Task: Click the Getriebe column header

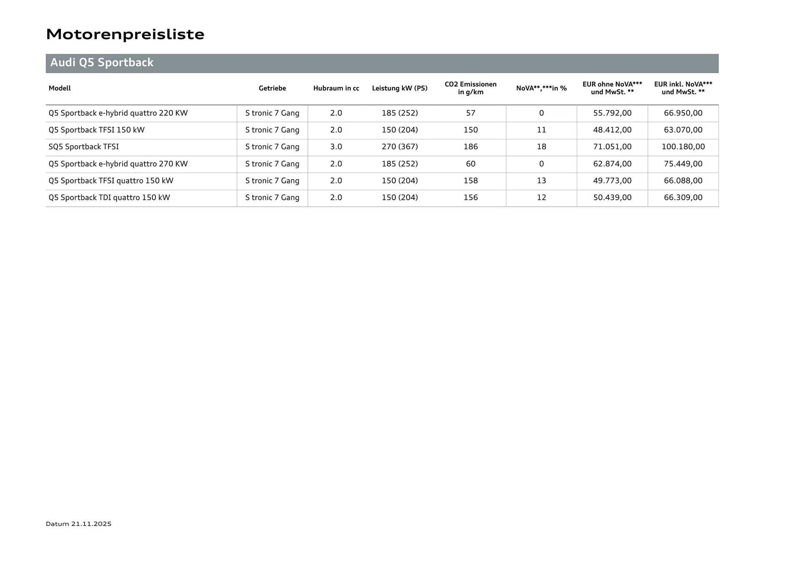Action: 272,88
